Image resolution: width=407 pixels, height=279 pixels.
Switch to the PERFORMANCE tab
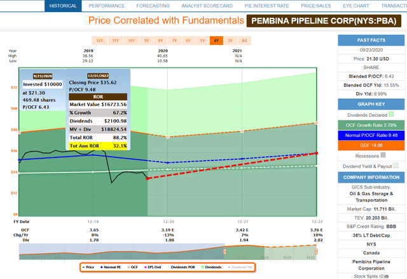[x=106, y=6]
